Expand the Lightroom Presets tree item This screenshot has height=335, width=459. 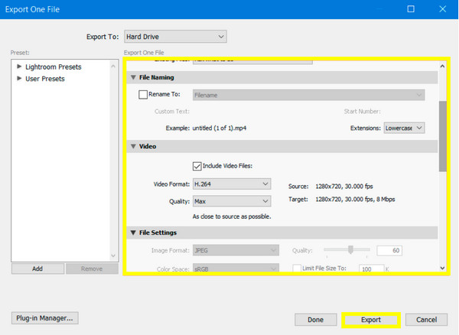(x=19, y=67)
